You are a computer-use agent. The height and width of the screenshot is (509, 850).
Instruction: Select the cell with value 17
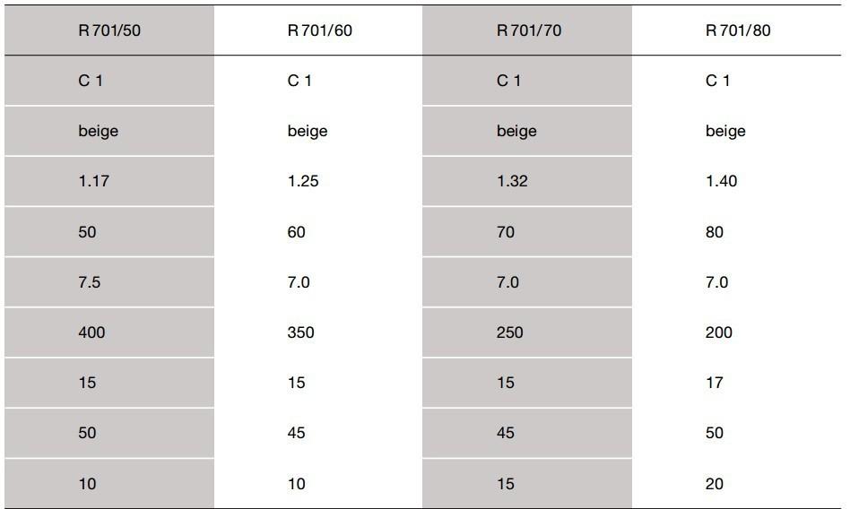tap(715, 383)
